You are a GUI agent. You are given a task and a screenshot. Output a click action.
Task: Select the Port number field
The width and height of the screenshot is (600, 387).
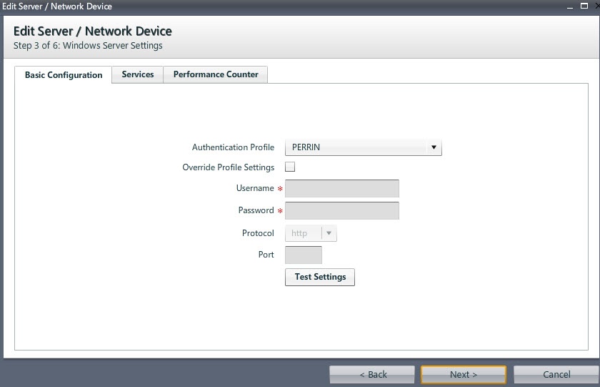(304, 255)
